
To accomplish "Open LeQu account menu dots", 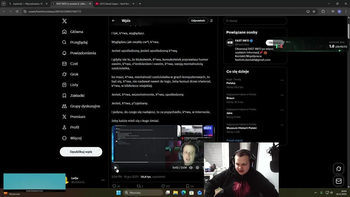I will coord(103,180).
